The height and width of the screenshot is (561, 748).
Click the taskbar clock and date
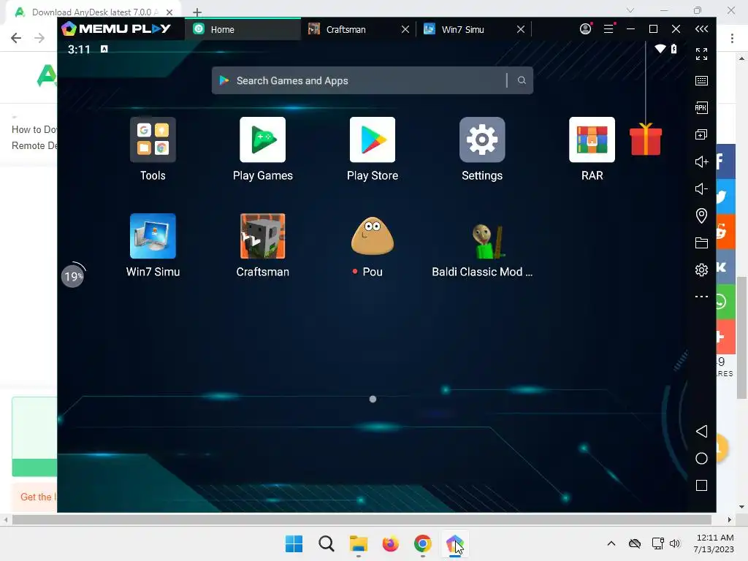[714, 543]
